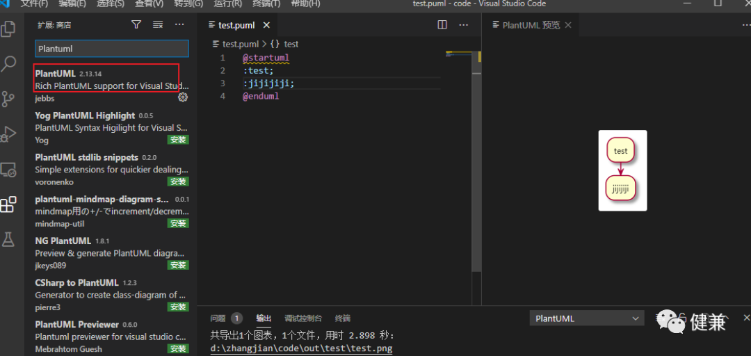Click the editor minimap

click(x=458, y=55)
